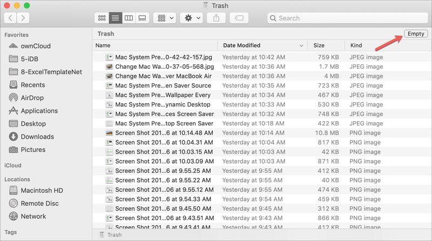432x241 pixels.
Task: Click thumbnail icon of Change Mac Wa...0-37-05-568.jpg
Action: coord(110,66)
